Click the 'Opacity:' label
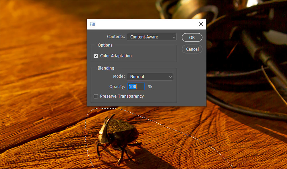This screenshot has height=169, width=287. [x=117, y=87]
